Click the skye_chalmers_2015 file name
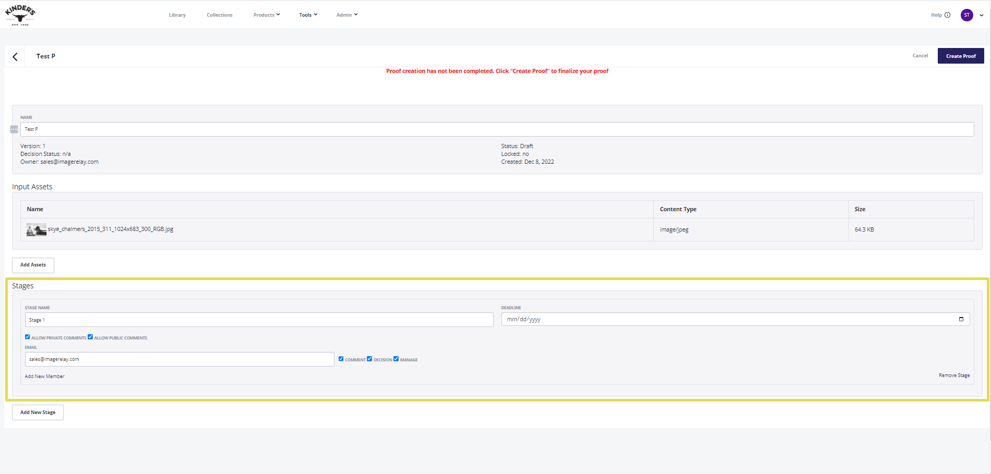Viewport: 991px width, 474px height. pos(111,229)
